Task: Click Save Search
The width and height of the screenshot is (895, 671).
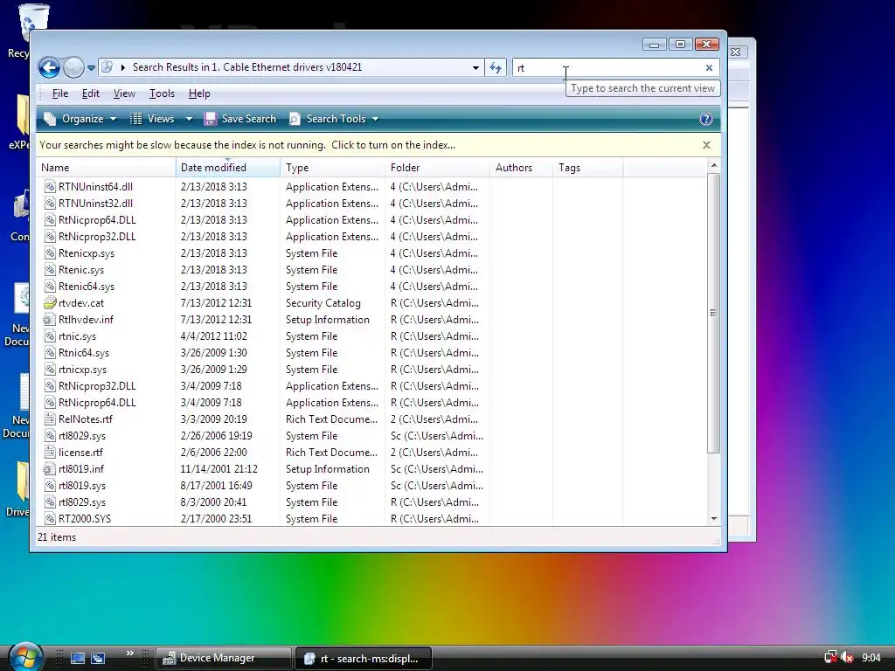Action: click(240, 119)
